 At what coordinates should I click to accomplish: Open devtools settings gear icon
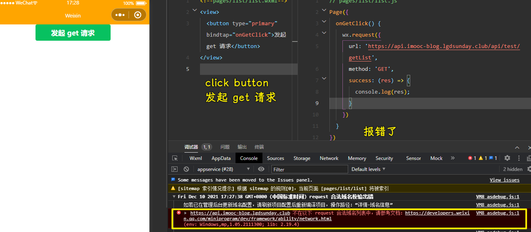click(507, 158)
